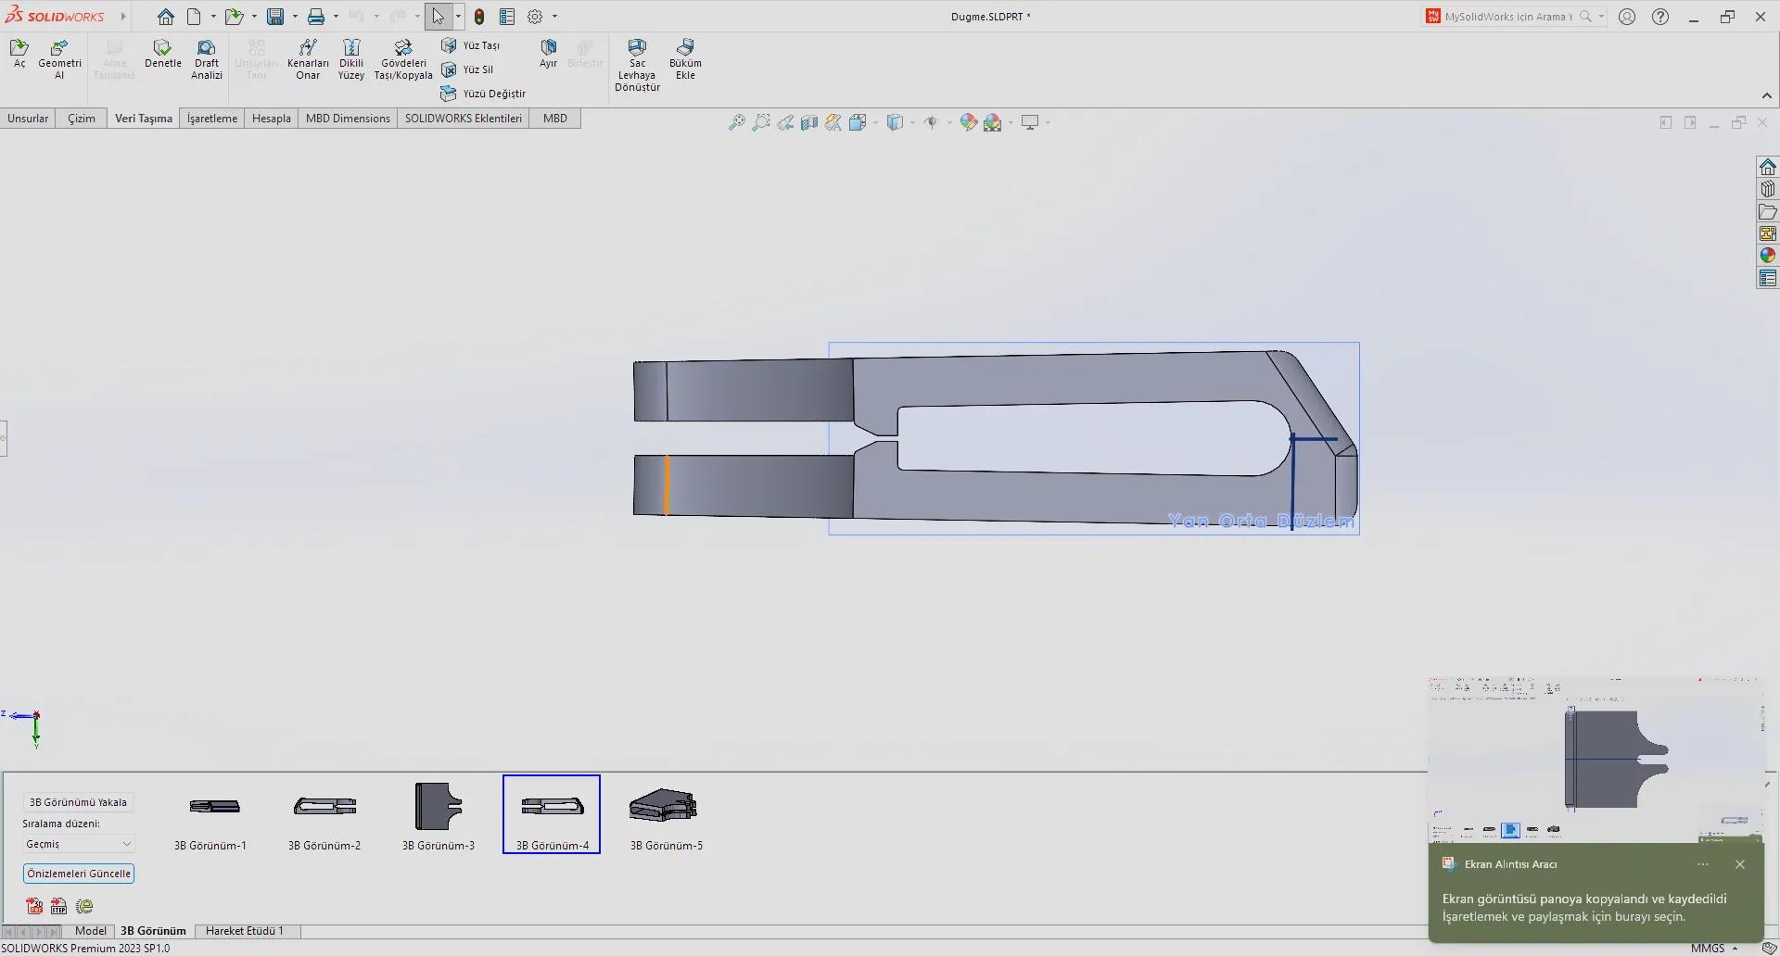Switch to bottom Model tab
1780x956 pixels.
click(91, 931)
